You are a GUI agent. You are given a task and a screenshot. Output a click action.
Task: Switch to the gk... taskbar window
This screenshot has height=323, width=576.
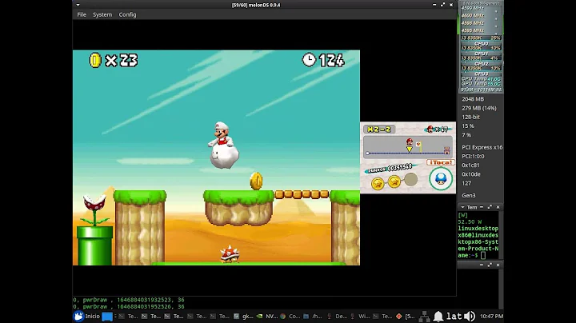[243, 316]
